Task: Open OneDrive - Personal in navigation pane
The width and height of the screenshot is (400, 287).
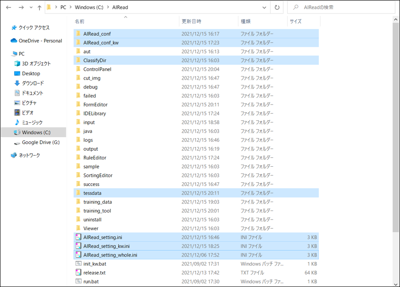Action: coord(36,41)
